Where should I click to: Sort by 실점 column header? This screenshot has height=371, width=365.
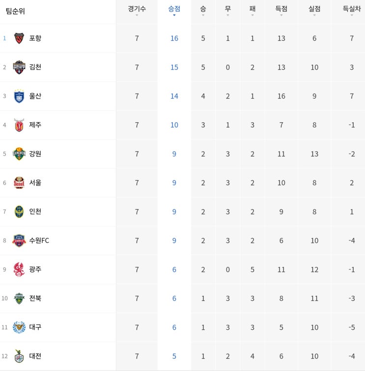click(314, 9)
